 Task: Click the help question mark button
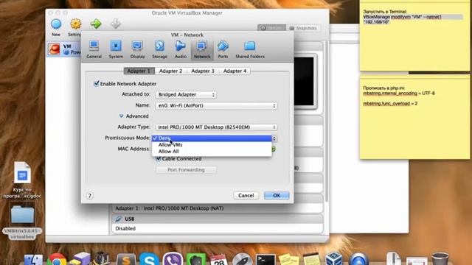pos(89,196)
